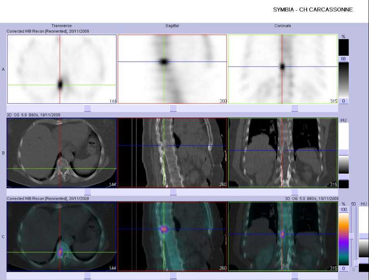
Task: Click the upper value 100 on fused color scale
Action: coord(344,210)
